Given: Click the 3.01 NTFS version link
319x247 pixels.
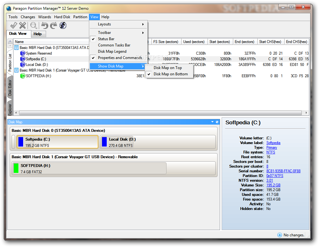Looking at the screenshot, I should click(270, 180).
